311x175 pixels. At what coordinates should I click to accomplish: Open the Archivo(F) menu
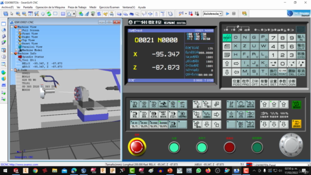[x=7, y=7]
